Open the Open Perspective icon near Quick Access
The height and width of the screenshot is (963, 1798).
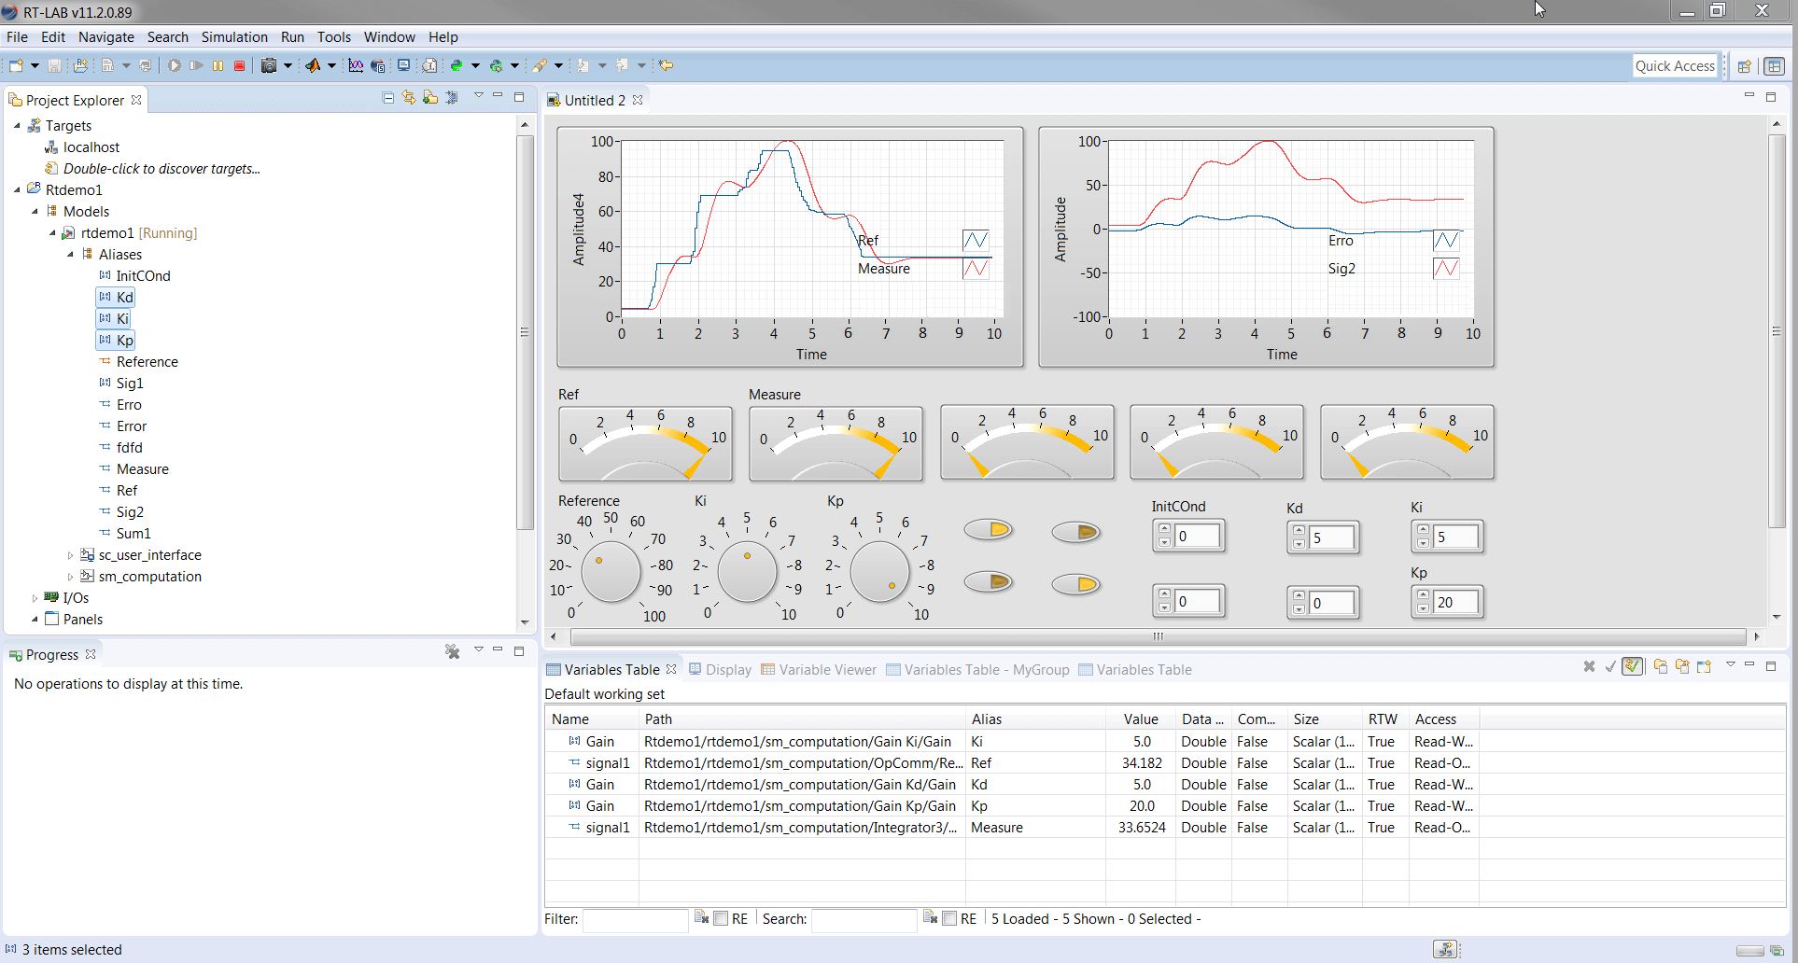(x=1744, y=66)
